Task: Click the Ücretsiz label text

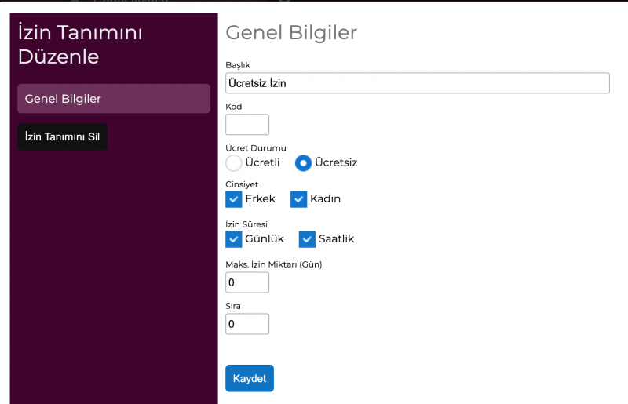Action: coord(336,162)
